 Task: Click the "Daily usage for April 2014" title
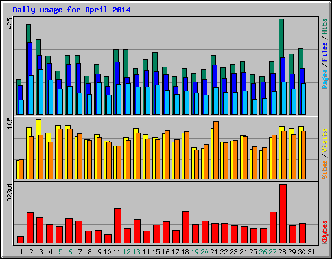coord(71,10)
